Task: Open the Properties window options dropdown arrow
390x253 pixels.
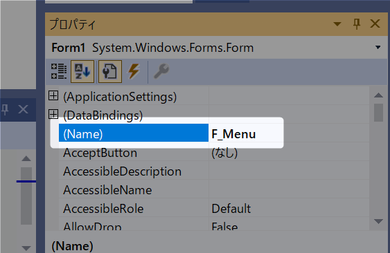Action: click(337, 24)
